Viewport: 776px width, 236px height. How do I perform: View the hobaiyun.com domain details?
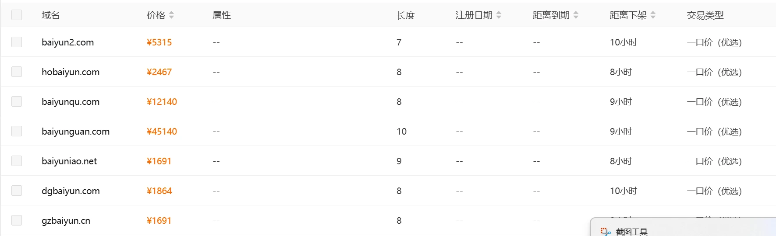[71, 72]
